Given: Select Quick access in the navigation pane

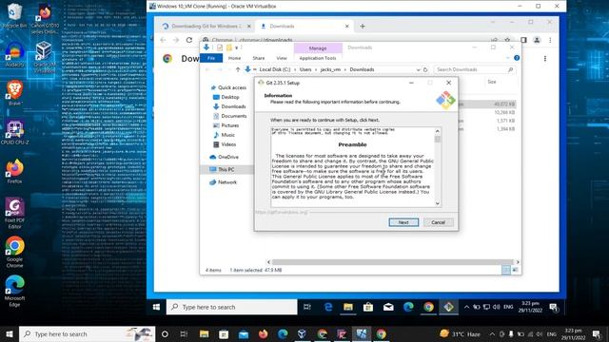Looking at the screenshot, I should [232, 87].
